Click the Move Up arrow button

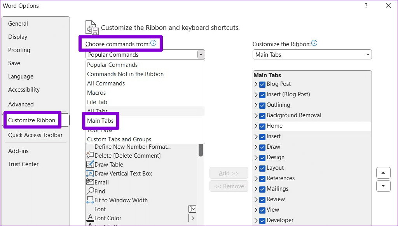383,173
